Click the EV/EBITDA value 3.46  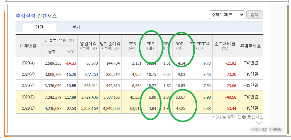(207, 75)
